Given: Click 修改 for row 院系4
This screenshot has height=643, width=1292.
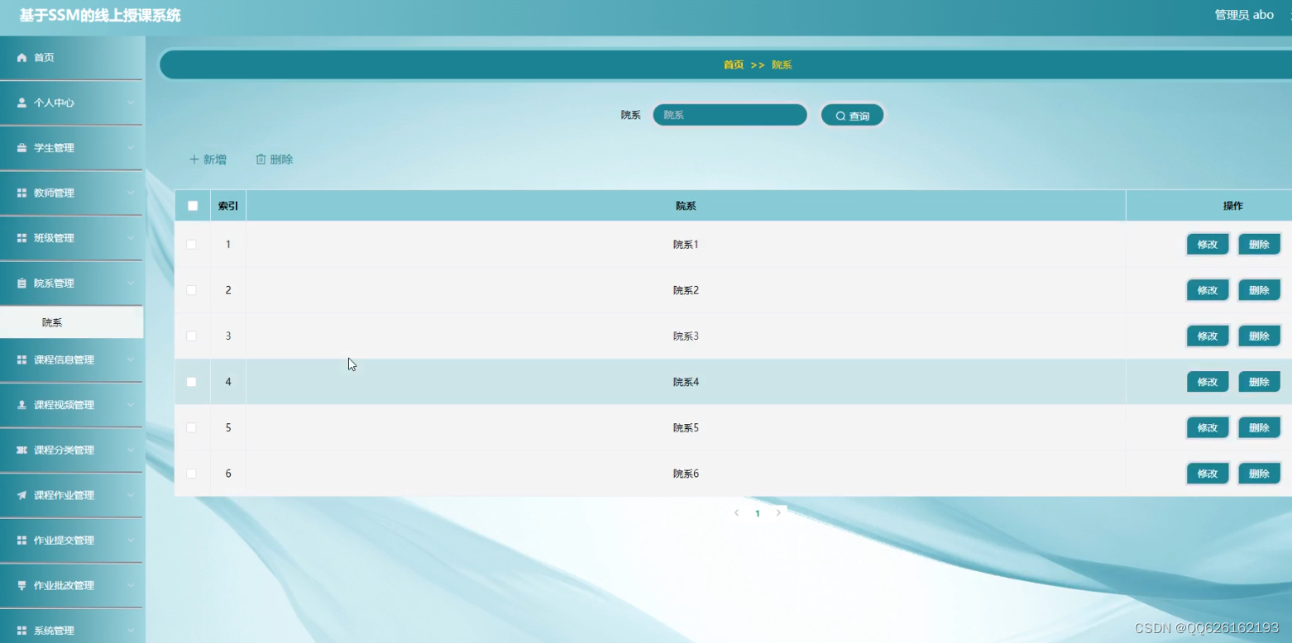Looking at the screenshot, I should [1208, 382].
